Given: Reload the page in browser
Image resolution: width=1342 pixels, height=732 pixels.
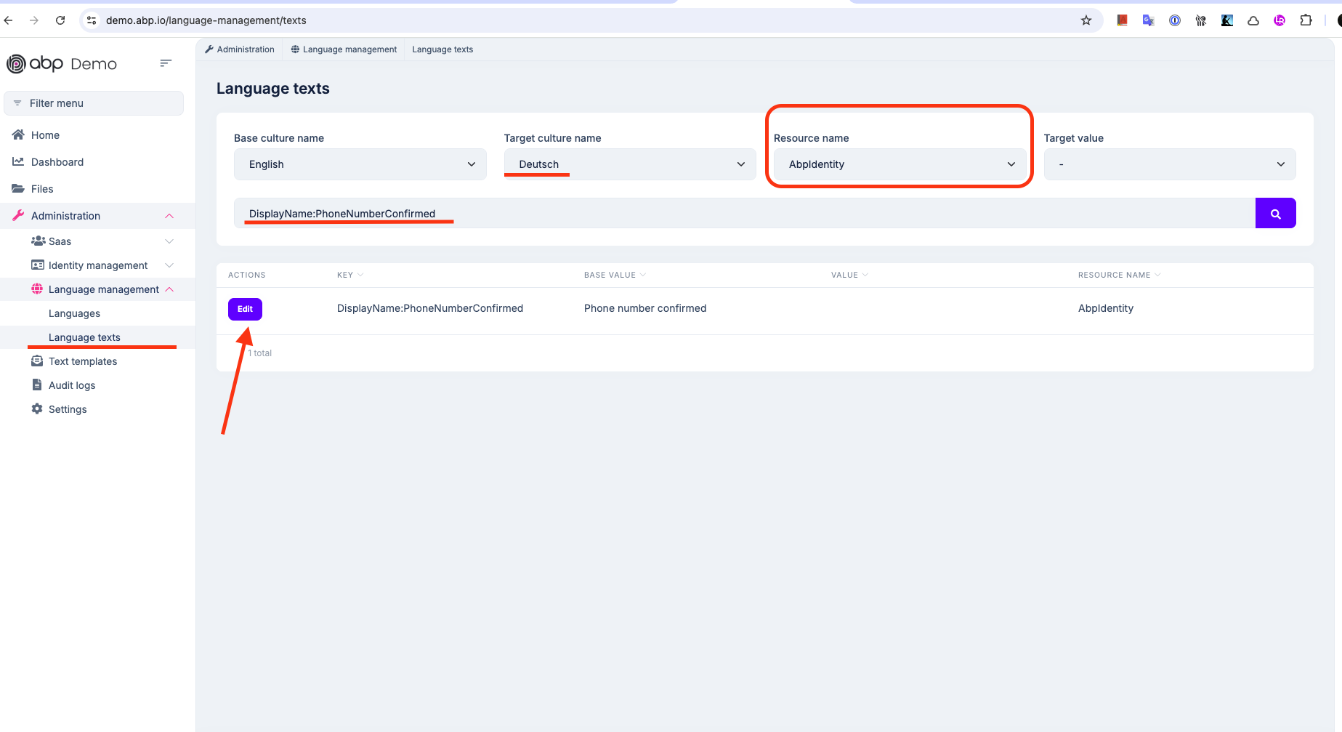Looking at the screenshot, I should tap(60, 20).
